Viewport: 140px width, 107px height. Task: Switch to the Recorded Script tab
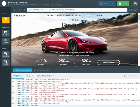coord(22,70)
